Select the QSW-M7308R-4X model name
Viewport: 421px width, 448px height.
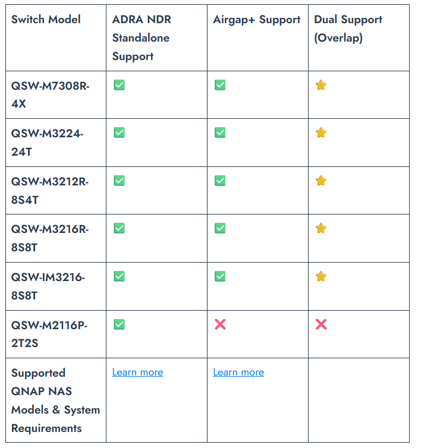50,94
